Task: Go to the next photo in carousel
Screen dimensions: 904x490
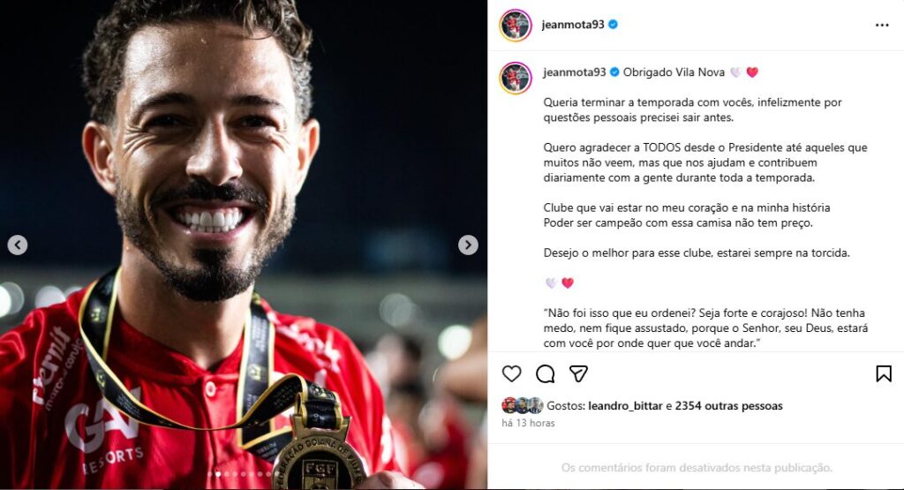Action: click(468, 245)
